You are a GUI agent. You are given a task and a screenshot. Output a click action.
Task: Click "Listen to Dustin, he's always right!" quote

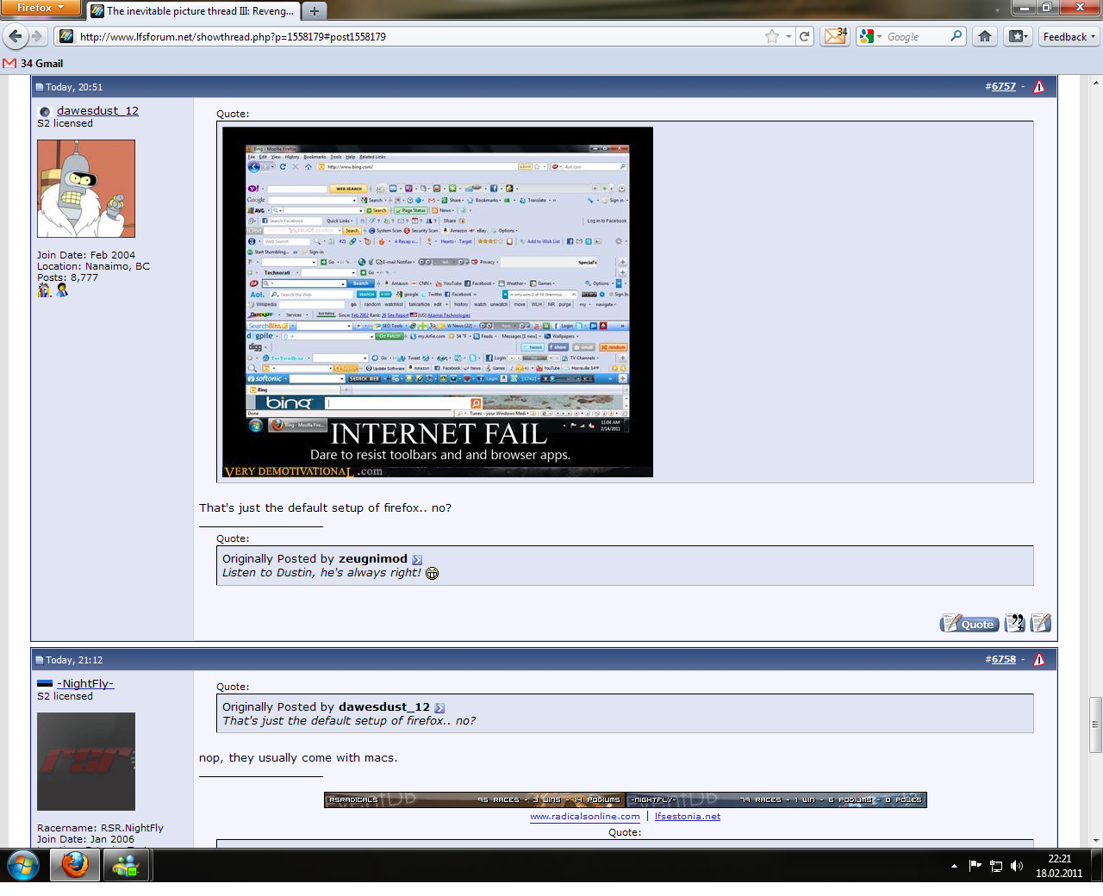click(322, 573)
